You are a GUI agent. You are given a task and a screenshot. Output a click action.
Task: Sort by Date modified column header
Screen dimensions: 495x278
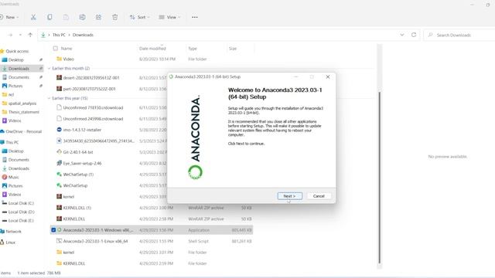pos(152,49)
